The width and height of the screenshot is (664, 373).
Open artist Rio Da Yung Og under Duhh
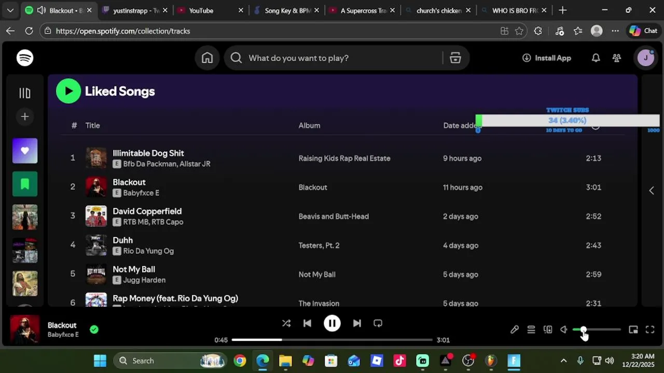click(x=148, y=251)
